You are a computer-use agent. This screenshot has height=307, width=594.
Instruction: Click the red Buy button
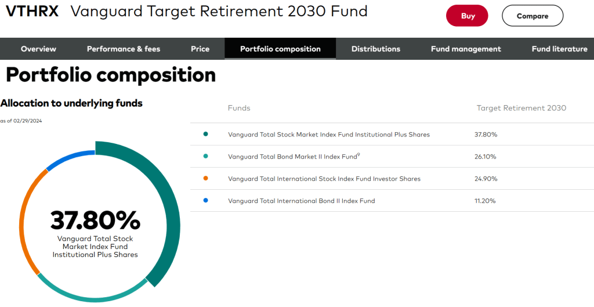pyautogui.click(x=467, y=16)
